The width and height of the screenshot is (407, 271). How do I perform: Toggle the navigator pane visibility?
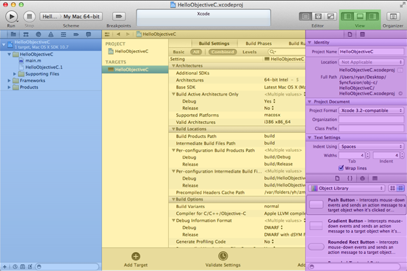click(347, 16)
